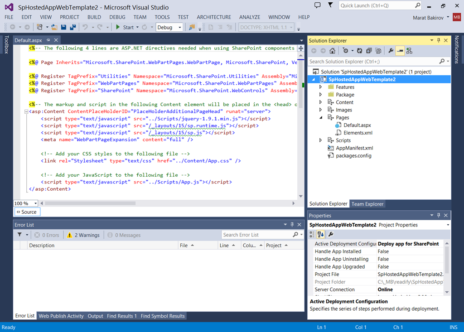
Task: Click the Alphabetical sort icon in Properties
Action: [x=320, y=234]
